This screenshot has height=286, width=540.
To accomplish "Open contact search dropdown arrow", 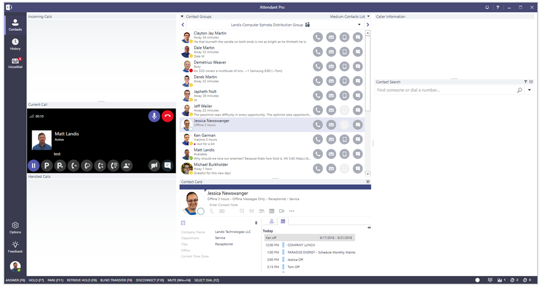I will 529,90.
